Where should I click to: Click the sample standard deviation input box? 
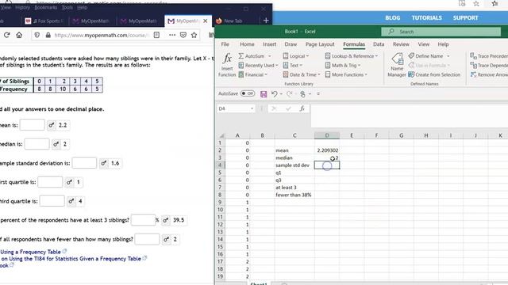pos(84,163)
